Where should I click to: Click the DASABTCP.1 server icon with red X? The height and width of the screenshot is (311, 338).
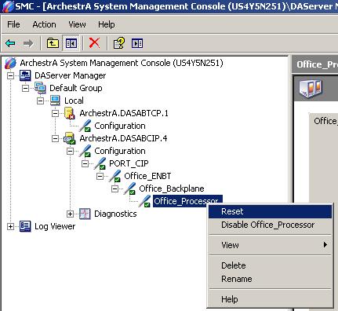click(x=70, y=113)
